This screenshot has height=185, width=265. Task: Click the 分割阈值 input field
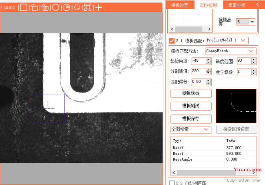pyautogui.click(x=198, y=71)
